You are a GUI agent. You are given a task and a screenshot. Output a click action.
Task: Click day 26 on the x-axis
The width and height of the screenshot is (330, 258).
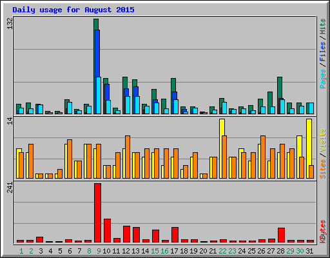tap(261, 251)
